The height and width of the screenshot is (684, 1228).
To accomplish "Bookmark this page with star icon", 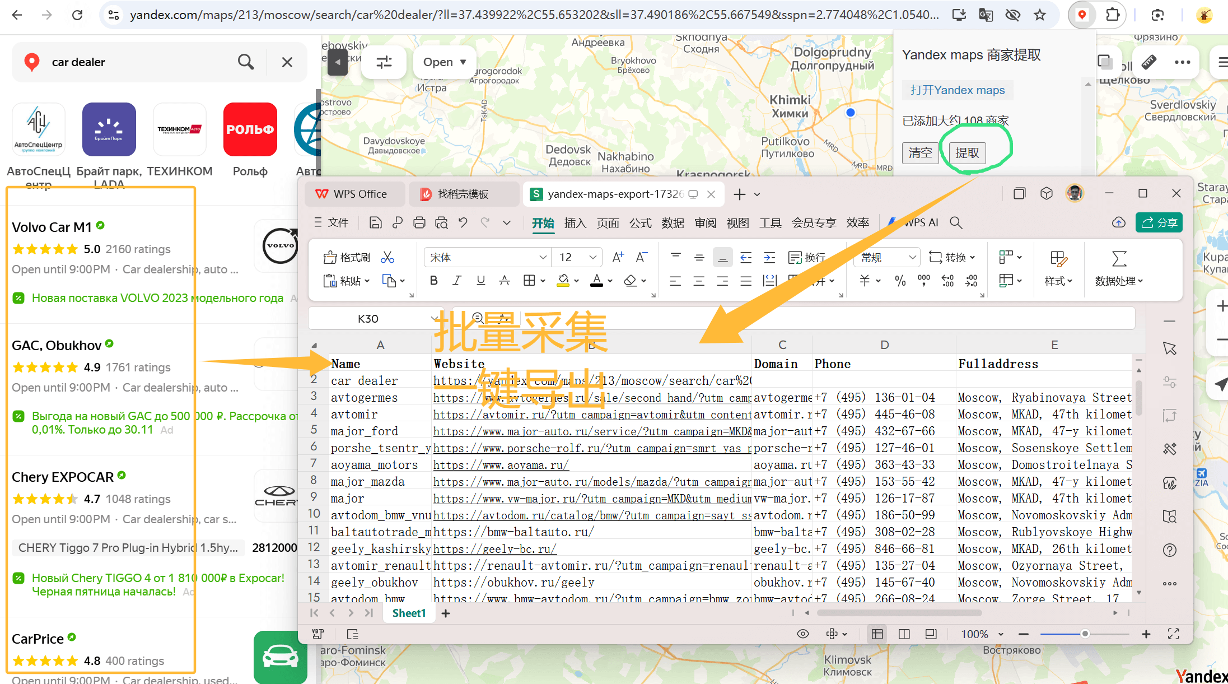I will click(x=1040, y=15).
